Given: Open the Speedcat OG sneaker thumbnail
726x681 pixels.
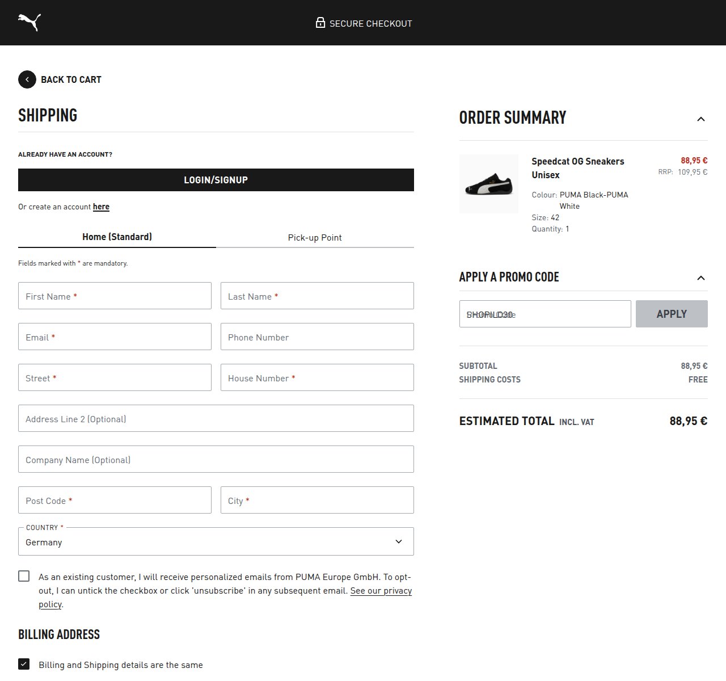Looking at the screenshot, I should pos(489,184).
